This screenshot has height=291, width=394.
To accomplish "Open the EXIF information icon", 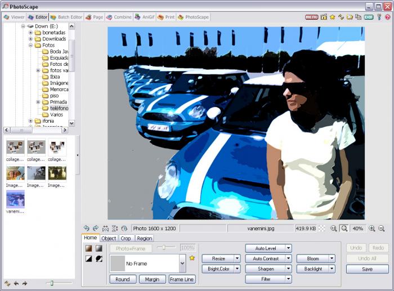I will 369,17.
